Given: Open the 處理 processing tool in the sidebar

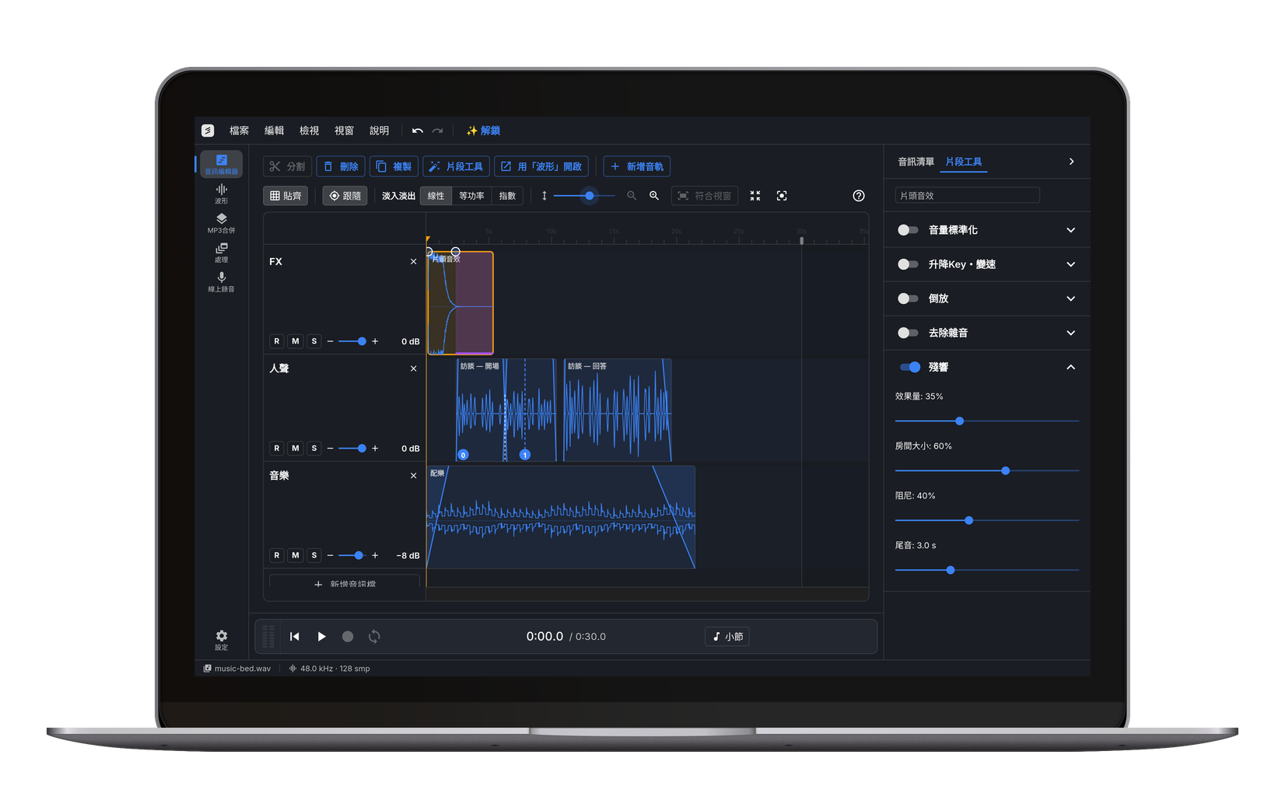Looking at the screenshot, I should [222, 253].
